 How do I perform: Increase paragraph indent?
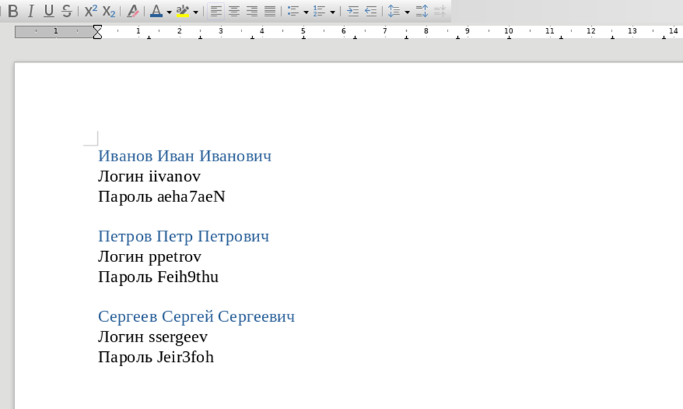(353, 12)
